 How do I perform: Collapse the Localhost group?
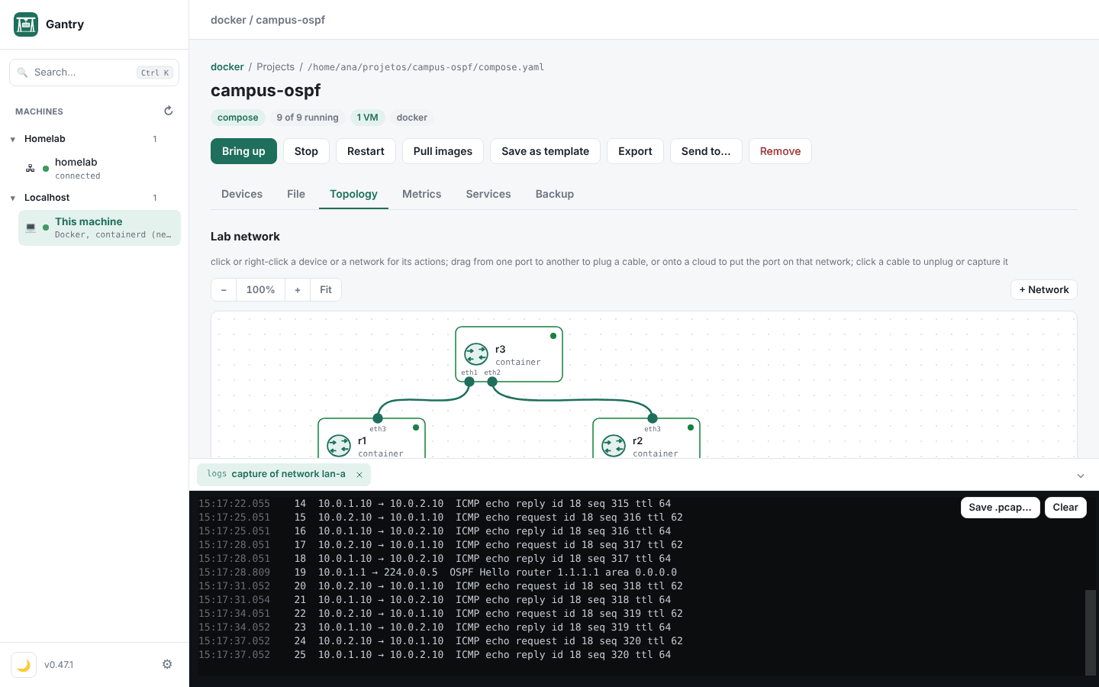13,198
